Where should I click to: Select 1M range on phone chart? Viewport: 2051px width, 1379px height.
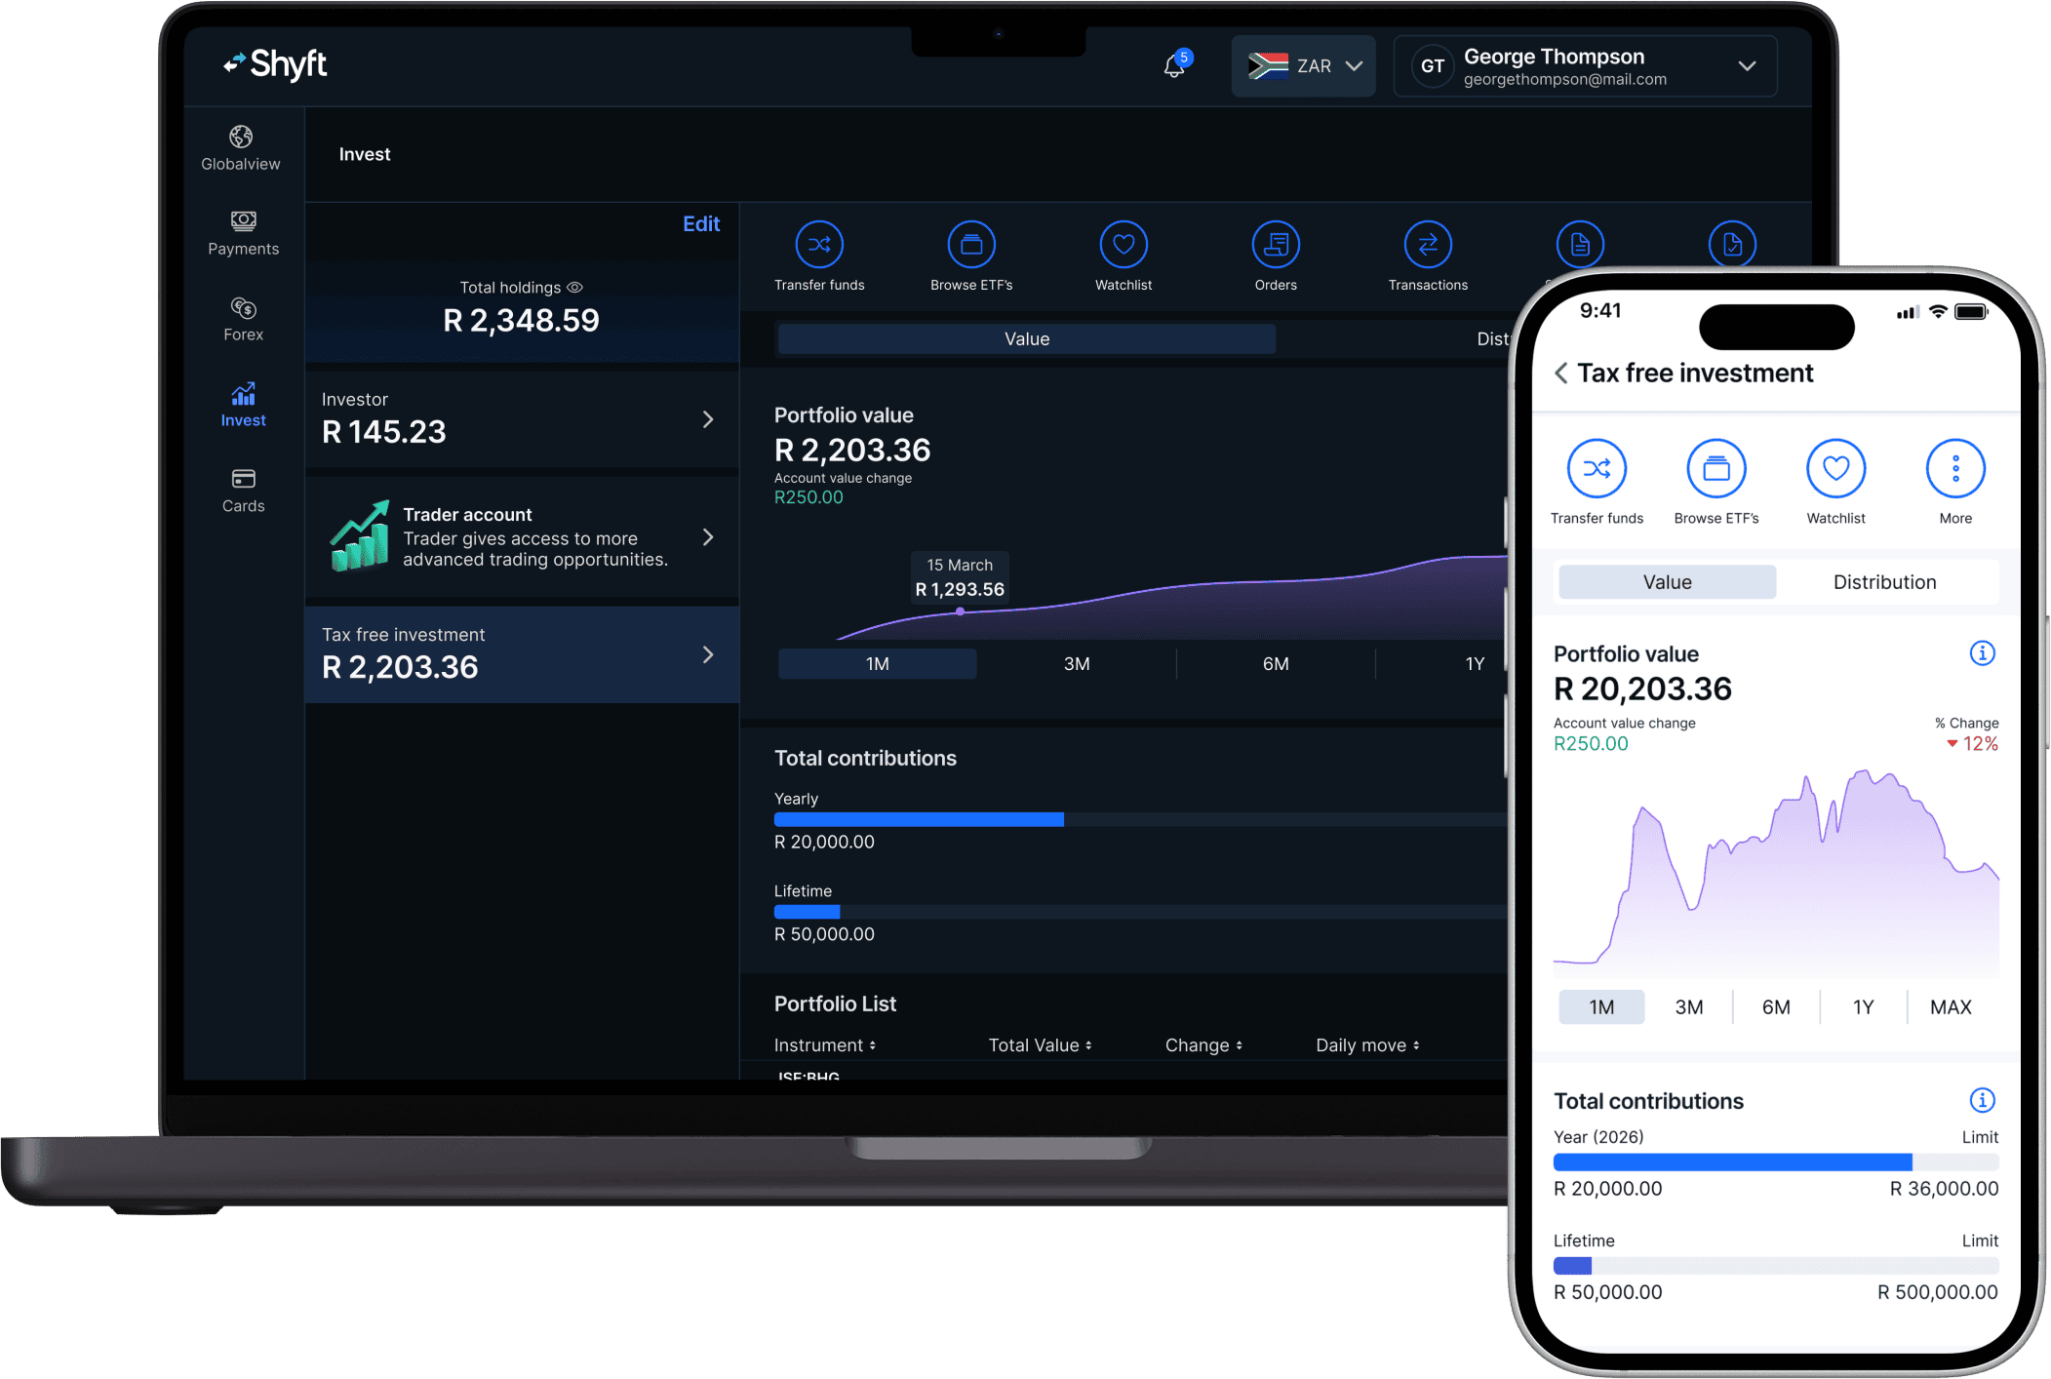coord(1601,1007)
